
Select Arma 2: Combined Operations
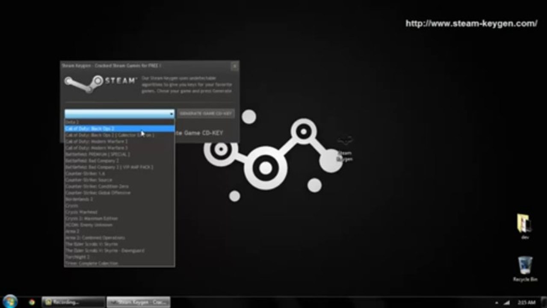119,237
